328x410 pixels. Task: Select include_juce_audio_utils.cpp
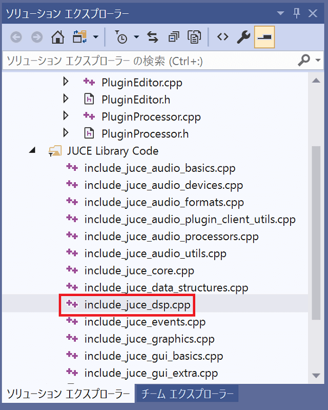pos(155,253)
